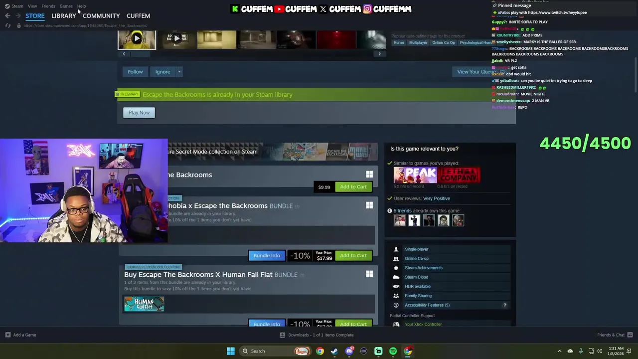Screen dimensions: 638x359
Task: Click the right arrow under media thumbnails
Action: (380, 54)
